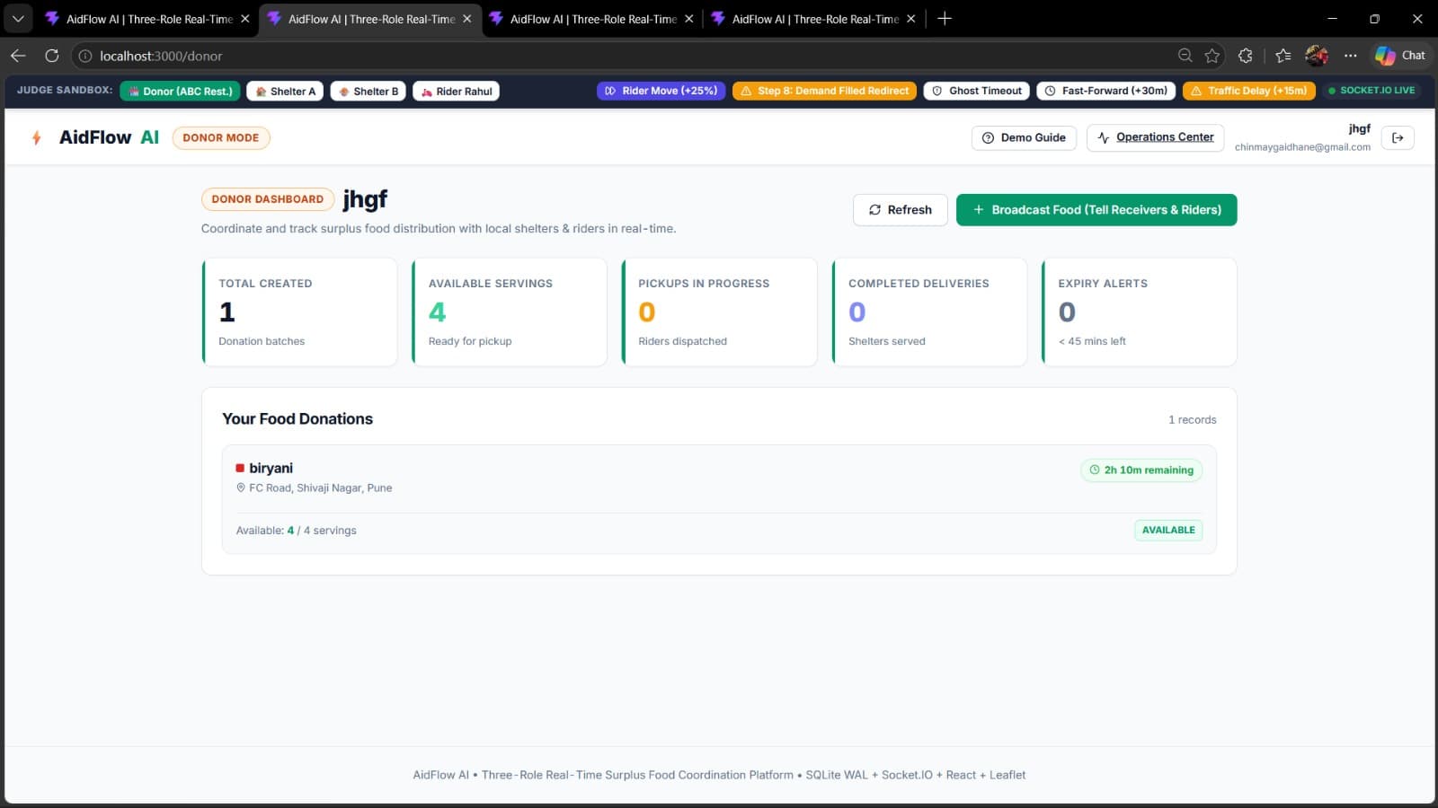Select Rider Rahul sandbox role

[457, 91]
